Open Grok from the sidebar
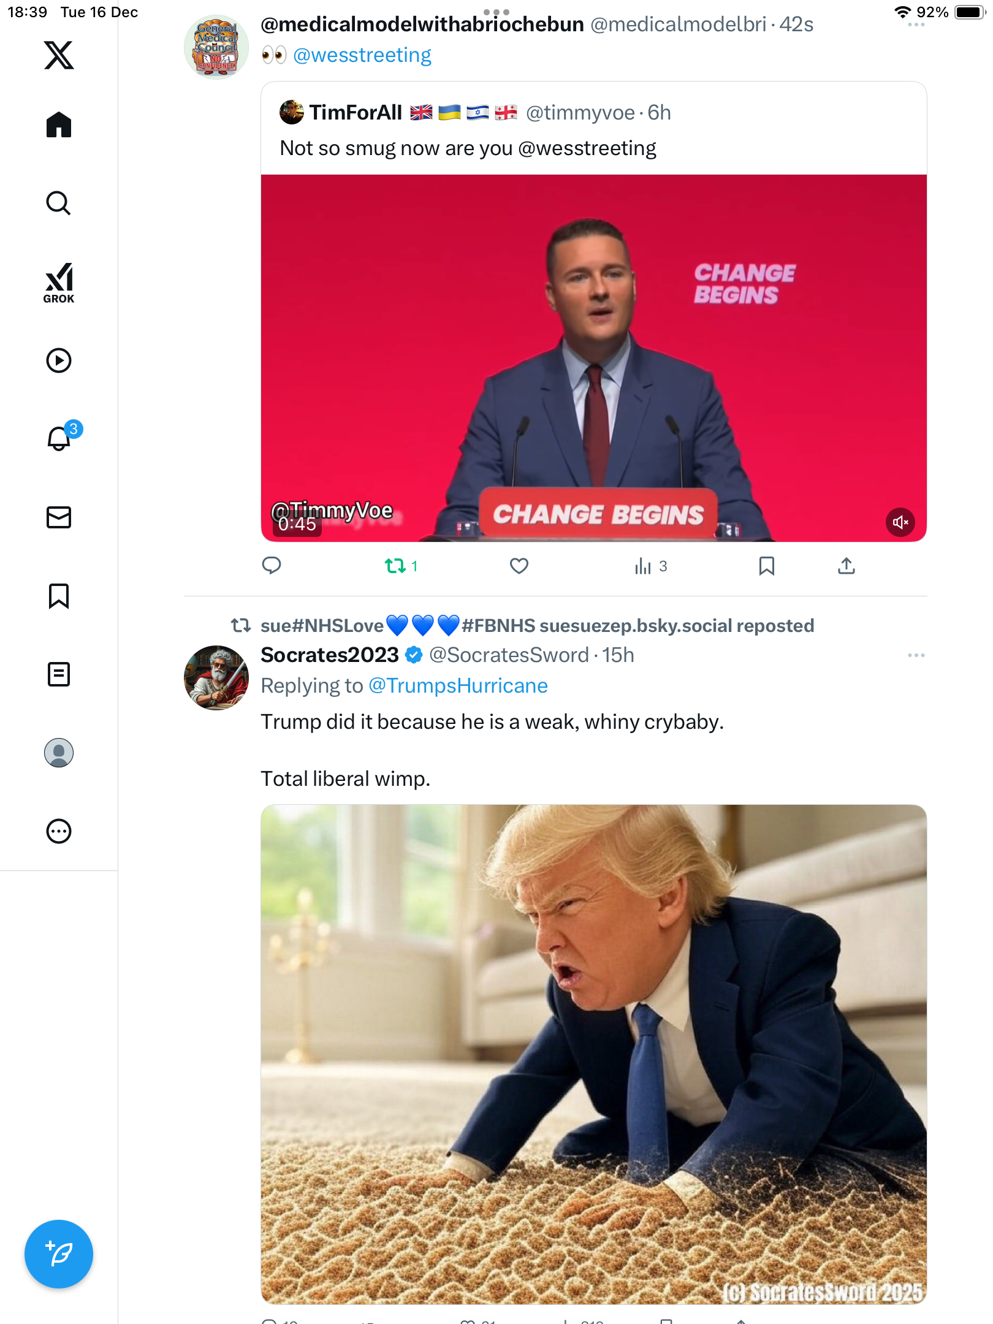Screen dimensions: 993x1324 59,283
